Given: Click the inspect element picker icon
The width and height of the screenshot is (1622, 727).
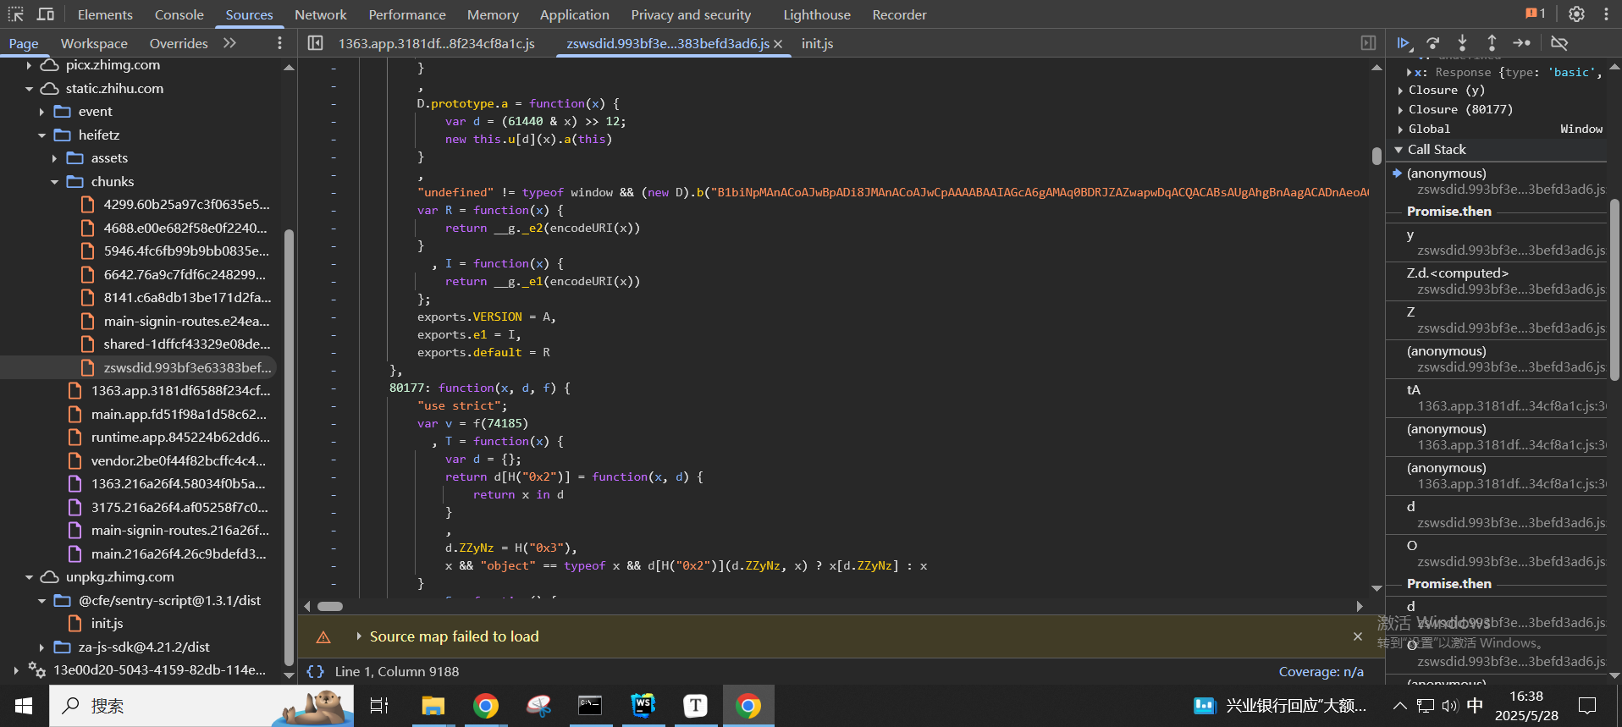Looking at the screenshot, I should pos(16,14).
